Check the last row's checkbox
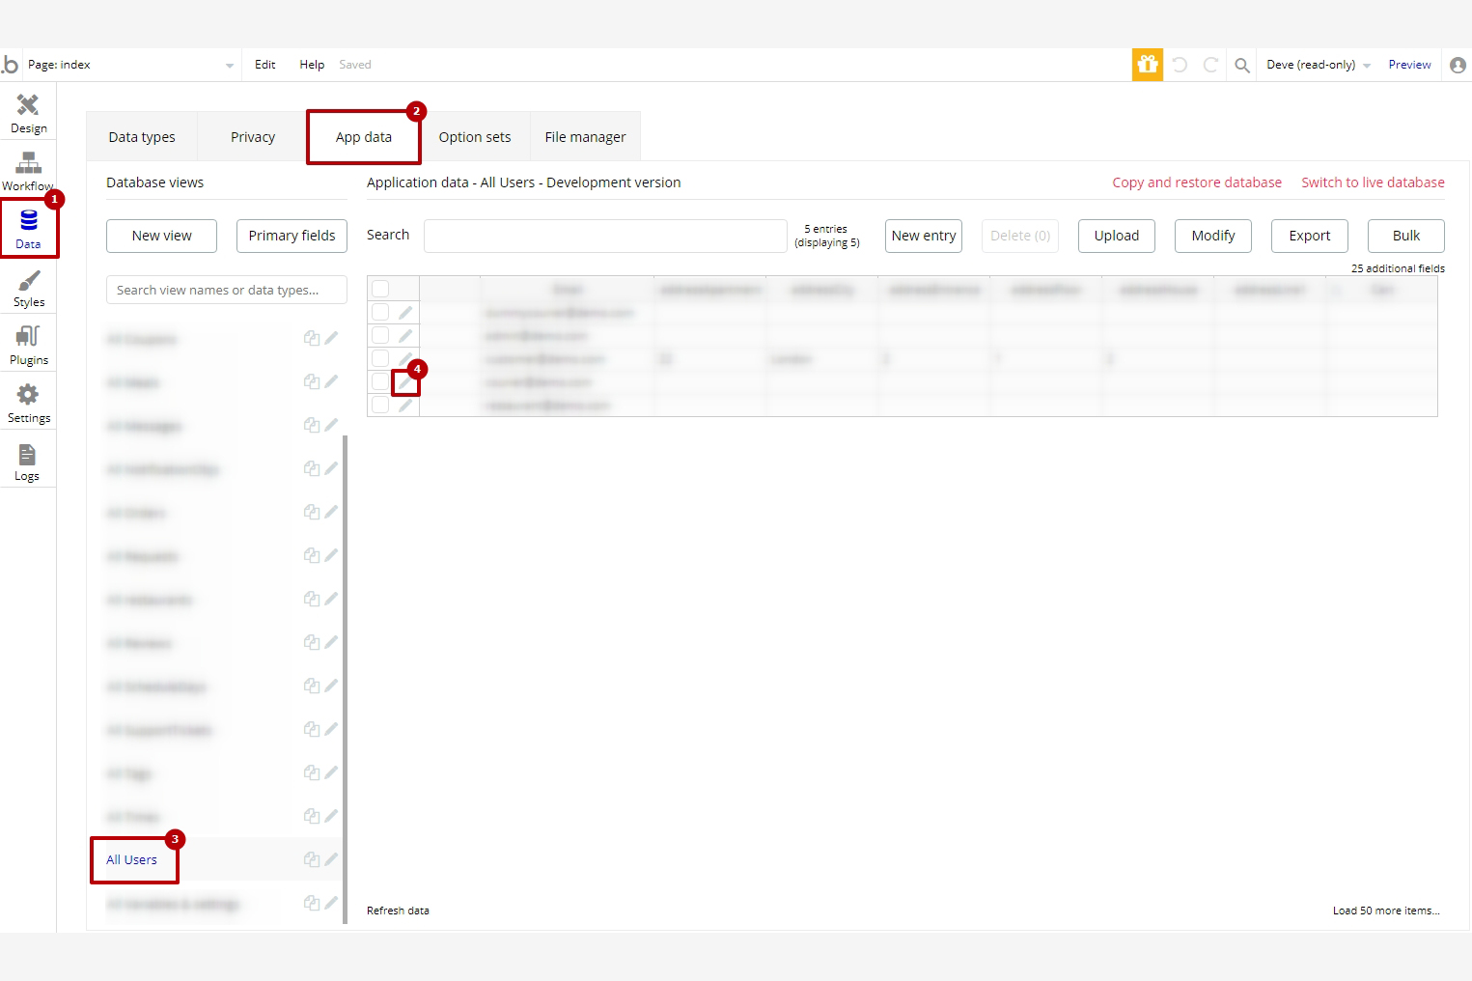This screenshot has height=981, width=1472. [380, 405]
